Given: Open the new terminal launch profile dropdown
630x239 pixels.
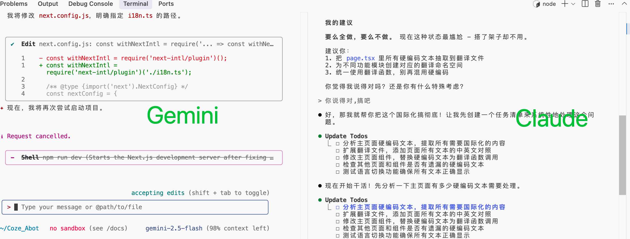Looking at the screenshot, I should (x=573, y=4).
